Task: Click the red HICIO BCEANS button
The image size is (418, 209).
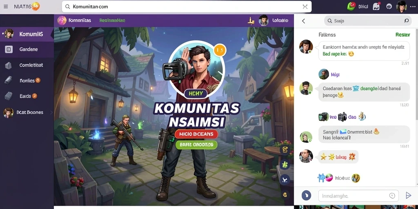Action: point(196,134)
